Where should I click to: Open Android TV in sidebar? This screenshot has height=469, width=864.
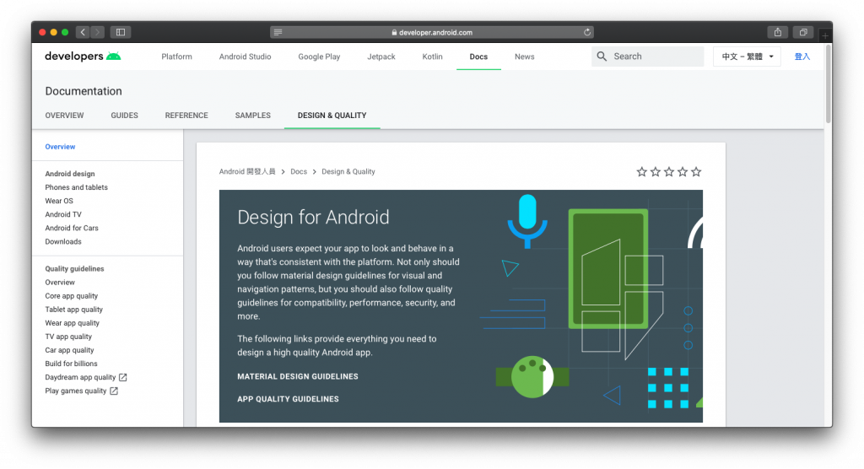pyautogui.click(x=63, y=214)
